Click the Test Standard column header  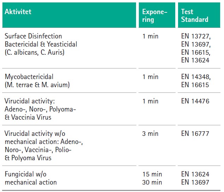pyautogui.click(x=195, y=16)
